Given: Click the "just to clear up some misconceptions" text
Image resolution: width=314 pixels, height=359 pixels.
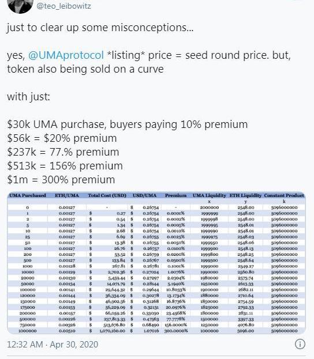Looking at the screenshot, I should click(100, 28).
